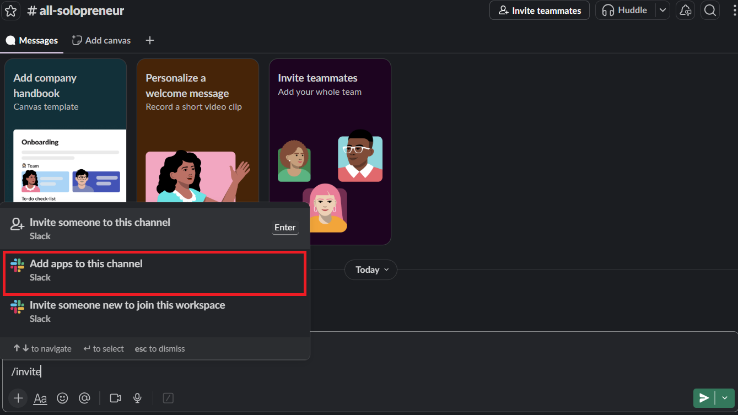738x415 pixels.
Task: Choose Add apps to this channel
Action: [x=154, y=270]
